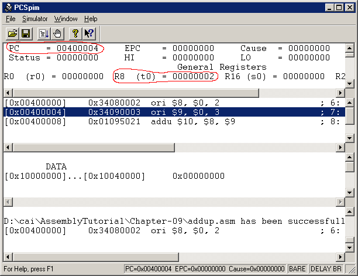The image size is (358, 276).
Task: Maximize the PCSpim window
Action: coord(339,7)
